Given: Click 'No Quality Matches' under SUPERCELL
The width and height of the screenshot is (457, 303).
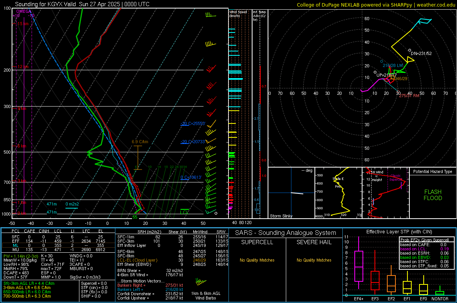Looking at the screenshot, I should point(257,260).
